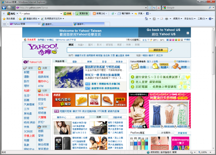Close the Welcome to Yahoo Taiwan banner
This screenshot has width=216, height=155.
point(188,33)
